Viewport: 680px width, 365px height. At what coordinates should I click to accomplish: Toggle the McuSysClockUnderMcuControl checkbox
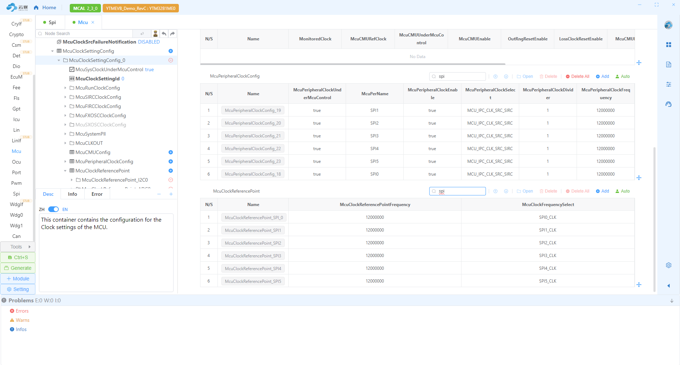72,69
